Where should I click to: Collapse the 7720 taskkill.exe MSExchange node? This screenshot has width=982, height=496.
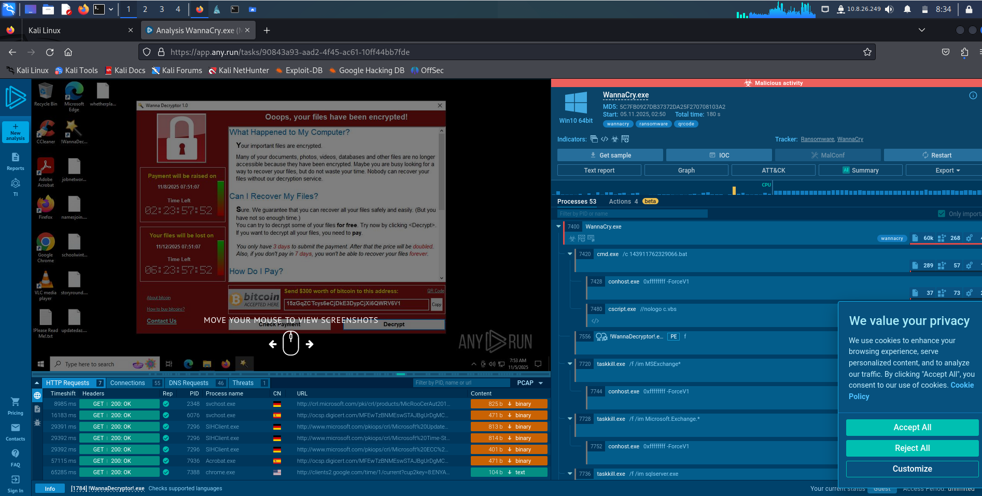pyautogui.click(x=570, y=364)
